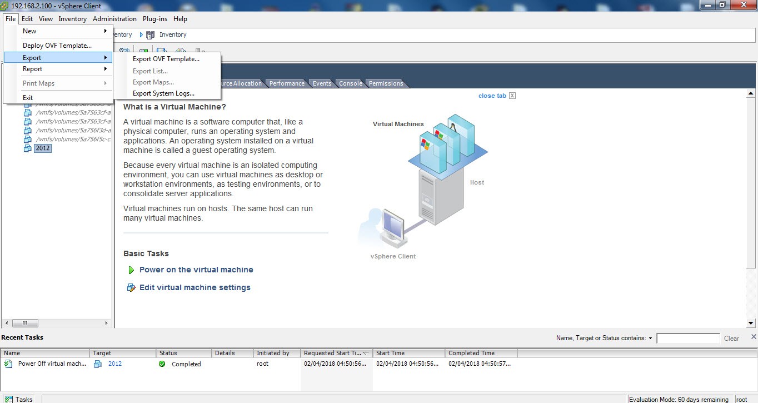Click the Completed Time column header
Image resolution: width=758 pixels, height=403 pixels.
tap(481, 353)
